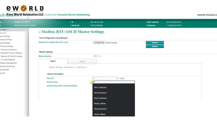Open the Mode selection RTU dropdown

tap(97, 56)
